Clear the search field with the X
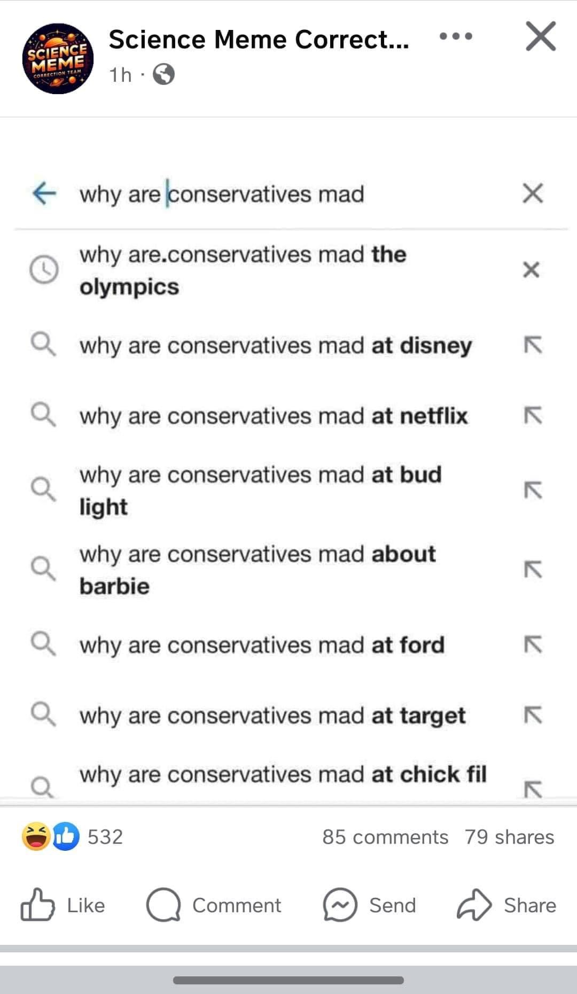Image resolution: width=577 pixels, height=994 pixels. pyautogui.click(x=532, y=193)
